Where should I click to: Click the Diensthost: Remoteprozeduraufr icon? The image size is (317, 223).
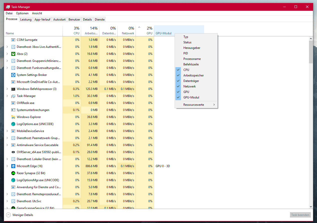click(x=13, y=194)
